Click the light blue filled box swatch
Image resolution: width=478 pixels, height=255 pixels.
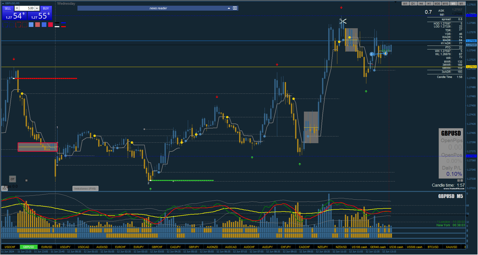[x=31, y=25]
